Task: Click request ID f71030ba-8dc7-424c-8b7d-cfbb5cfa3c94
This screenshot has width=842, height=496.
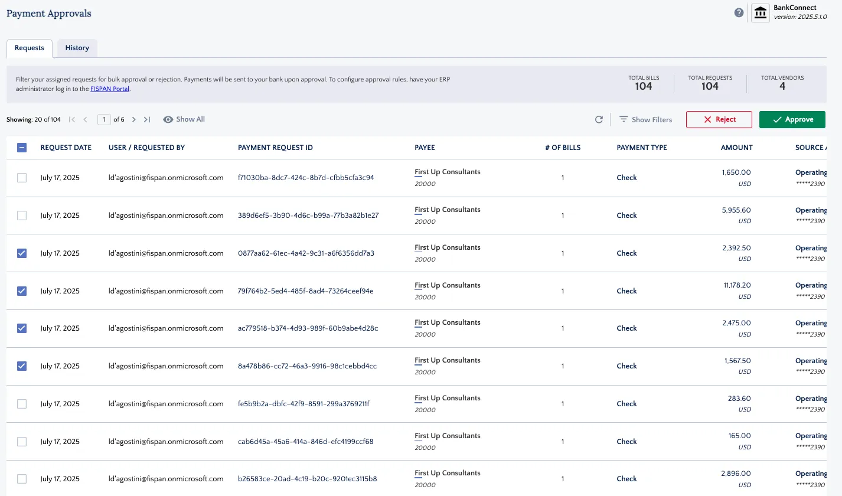Action: (306, 178)
